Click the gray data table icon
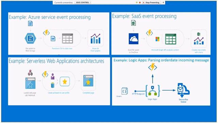 coord(67,38)
